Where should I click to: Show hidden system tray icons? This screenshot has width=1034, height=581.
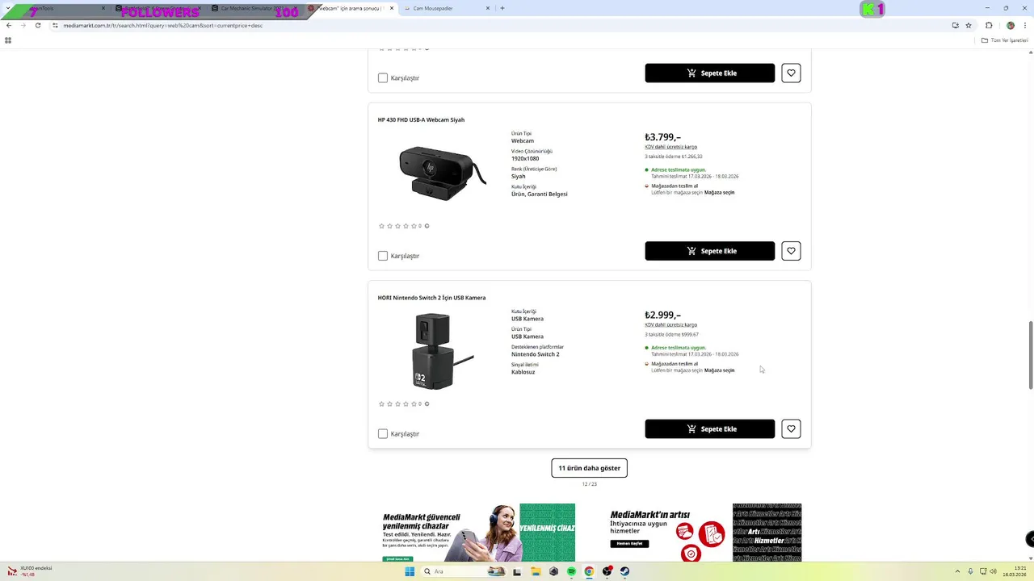click(957, 571)
